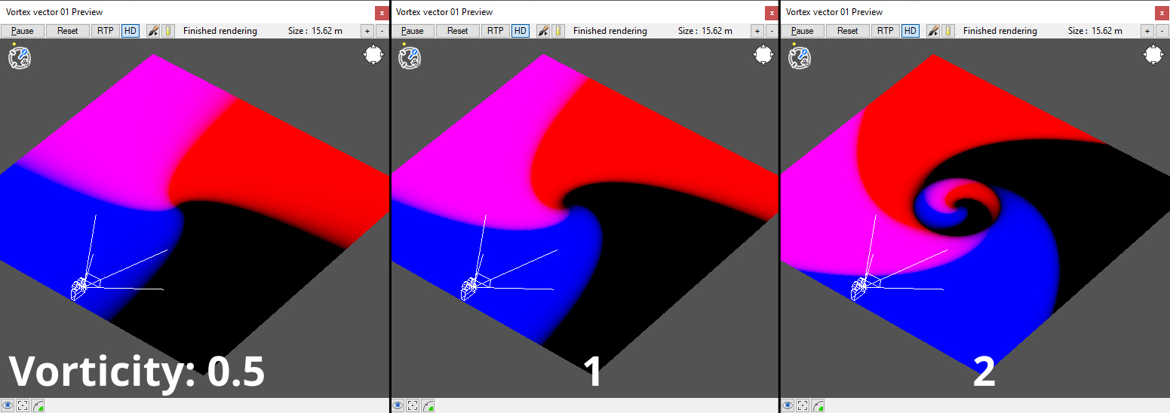Select the paint brush tool, middle preview
Screen dimensions: 1170x413
(x=542, y=31)
